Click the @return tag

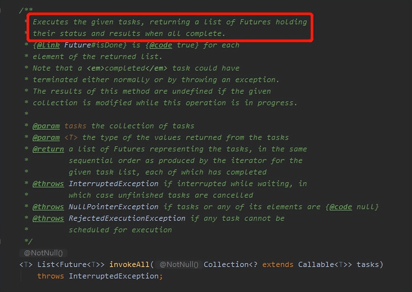pos(48,149)
